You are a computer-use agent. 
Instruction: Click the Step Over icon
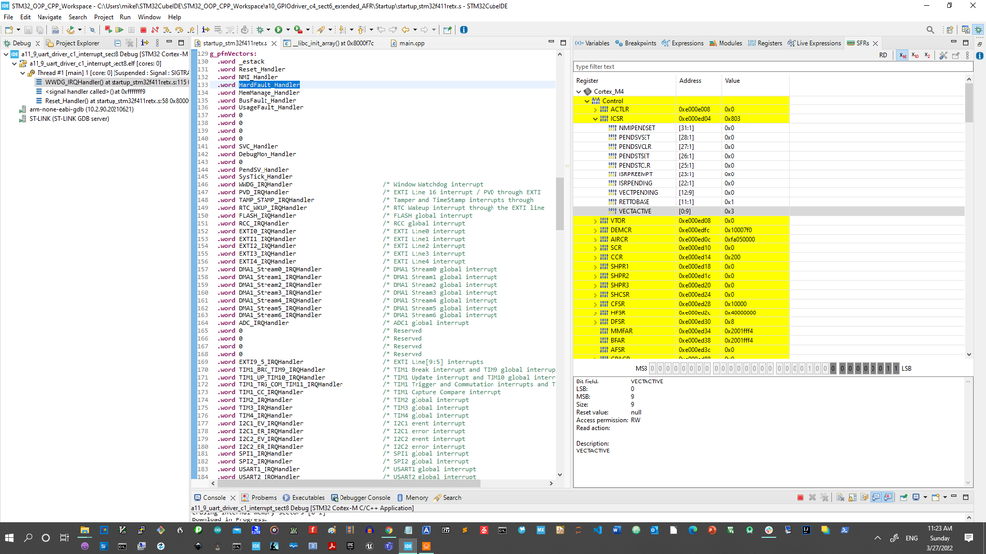[179, 29]
